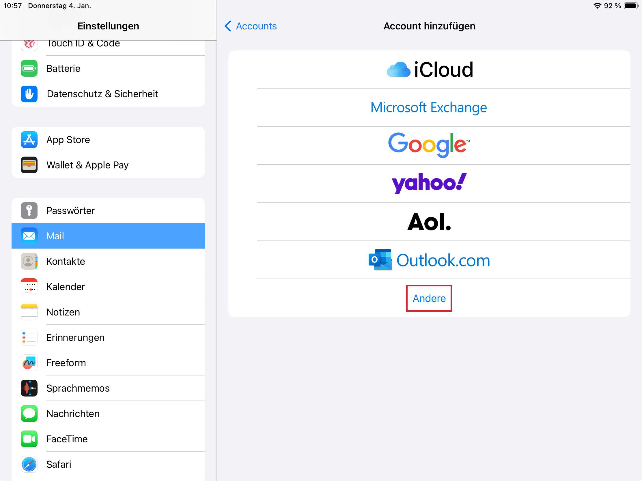Open the Notizen settings entry
The height and width of the screenshot is (481, 642).
point(108,312)
